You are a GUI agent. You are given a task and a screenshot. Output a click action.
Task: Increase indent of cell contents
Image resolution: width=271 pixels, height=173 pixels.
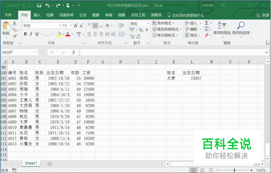pos(113,34)
